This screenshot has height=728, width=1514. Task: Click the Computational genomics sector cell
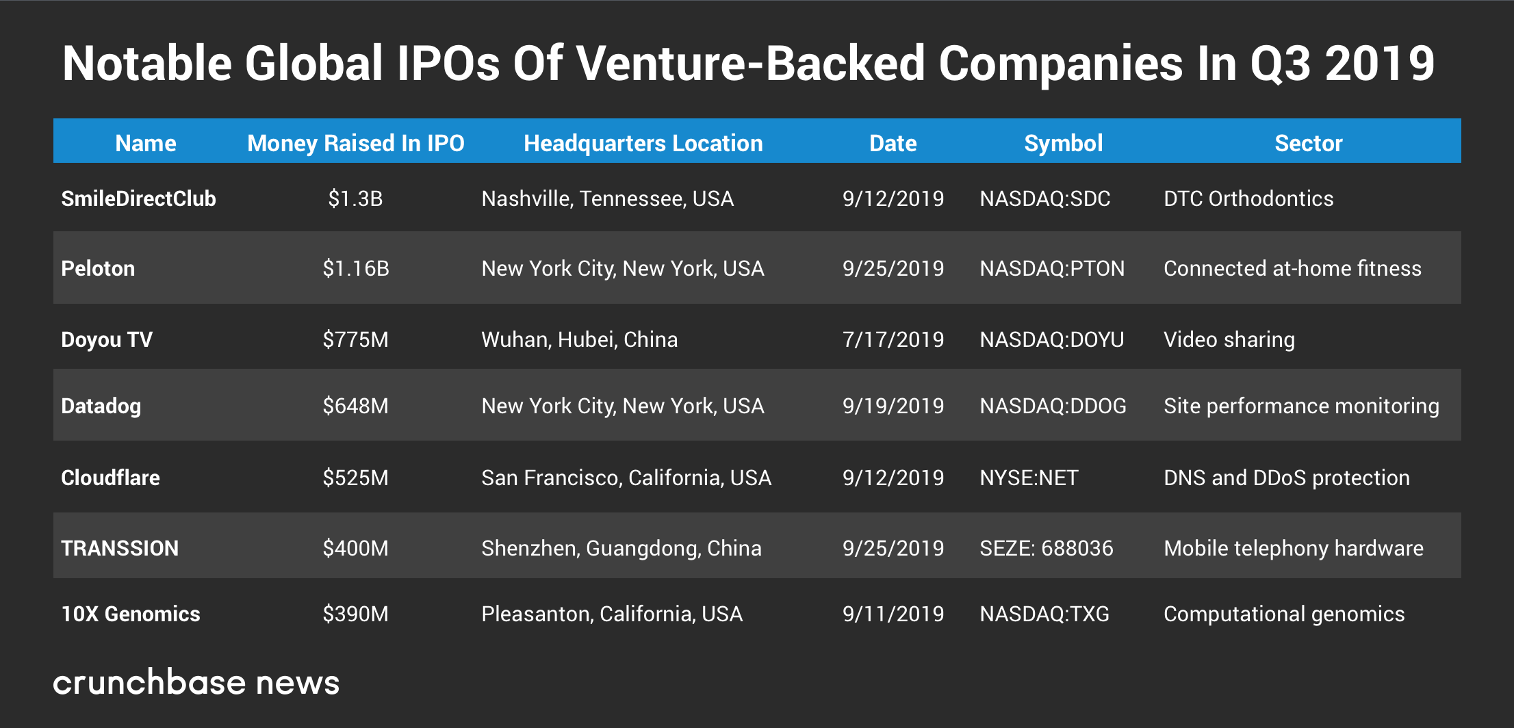[x=1284, y=614]
